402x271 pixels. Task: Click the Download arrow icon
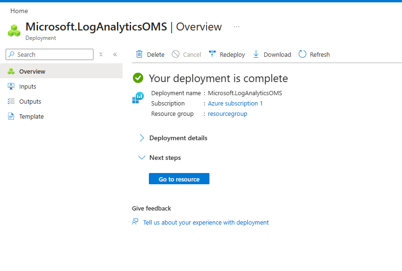click(x=256, y=54)
